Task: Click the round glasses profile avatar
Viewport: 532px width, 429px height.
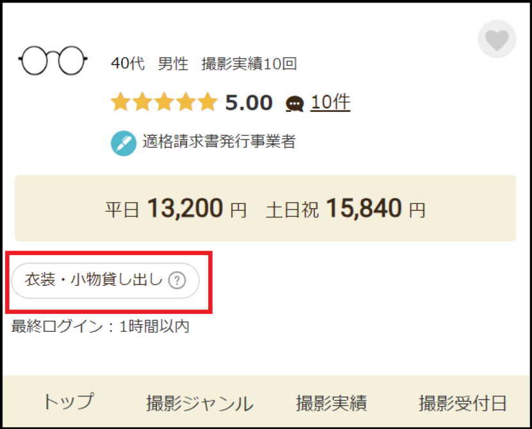Action: tap(52, 61)
